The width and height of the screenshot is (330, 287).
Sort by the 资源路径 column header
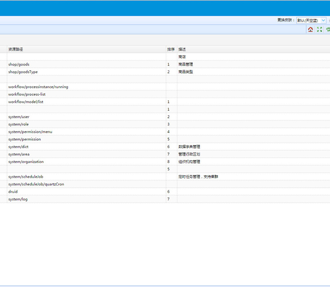point(86,49)
